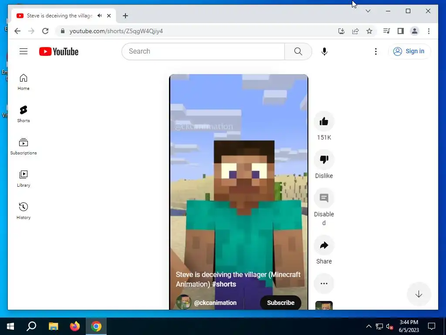Open Subscriptions in the sidebar

click(x=24, y=147)
